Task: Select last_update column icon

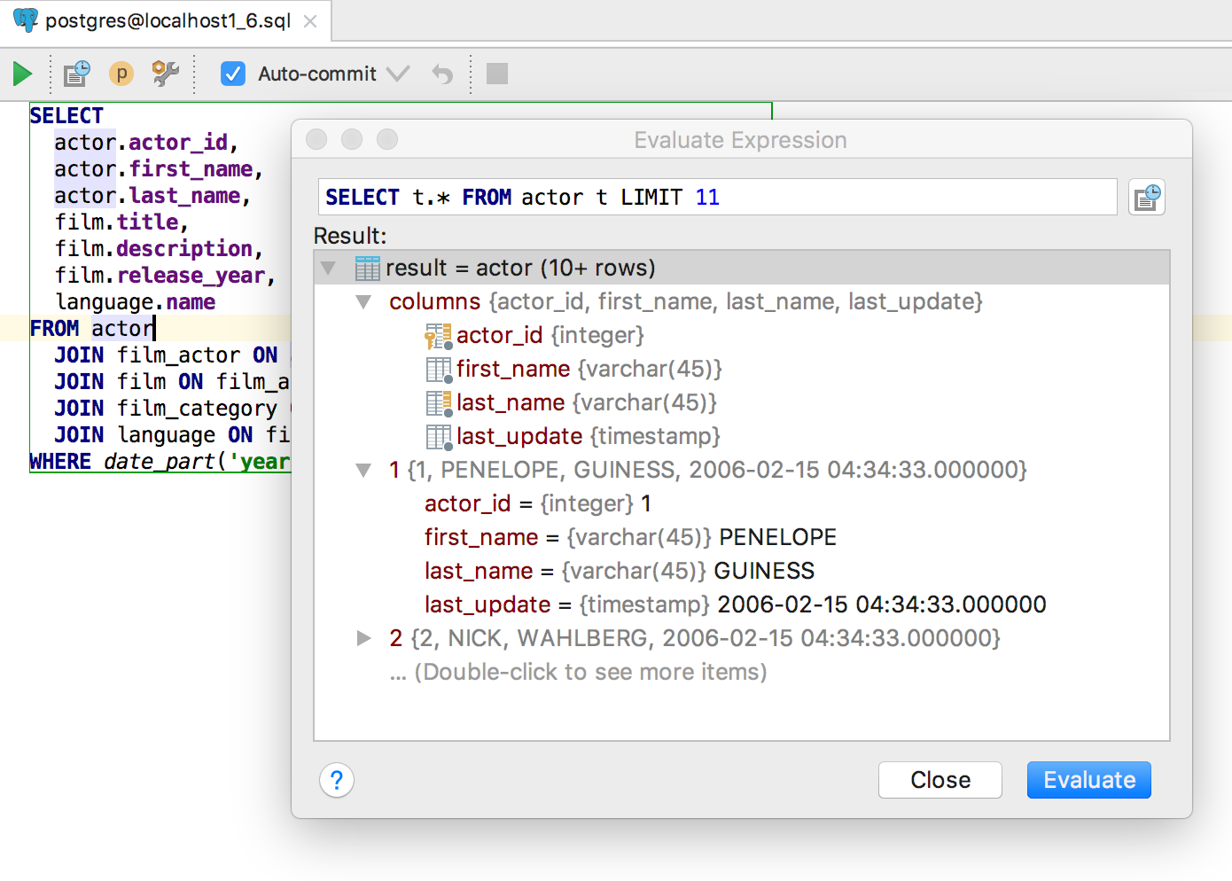Action: 439,437
